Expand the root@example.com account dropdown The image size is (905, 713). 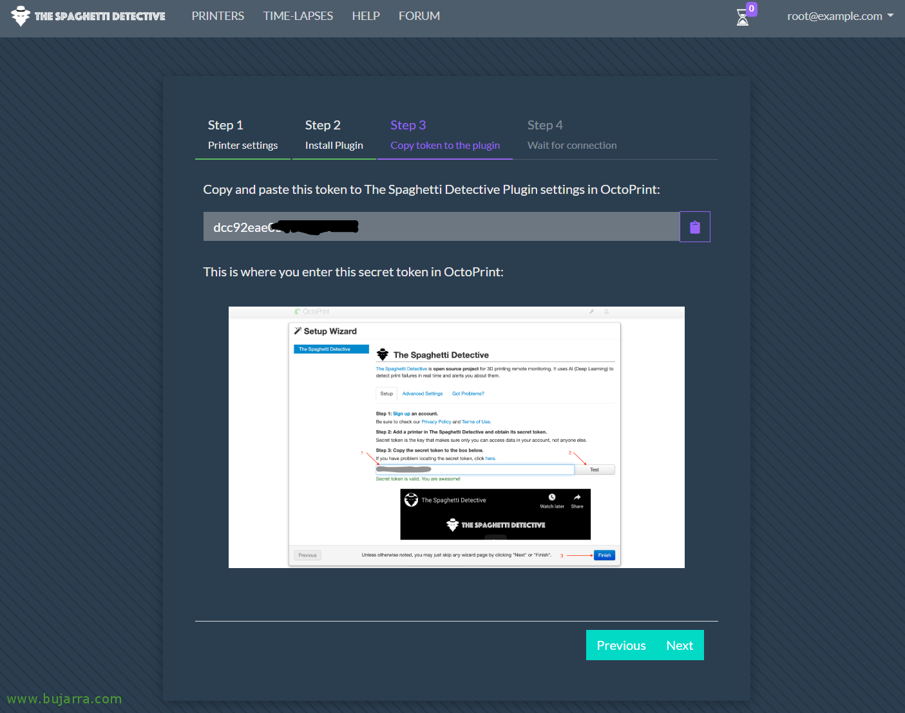coord(840,16)
